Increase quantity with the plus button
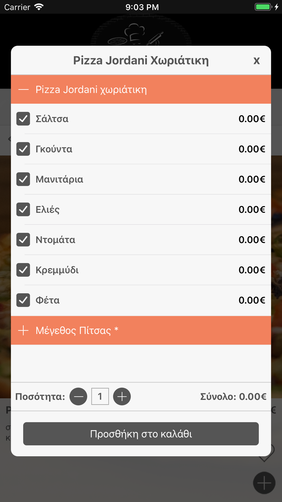Viewport: 282px width, 502px height. pos(122,396)
